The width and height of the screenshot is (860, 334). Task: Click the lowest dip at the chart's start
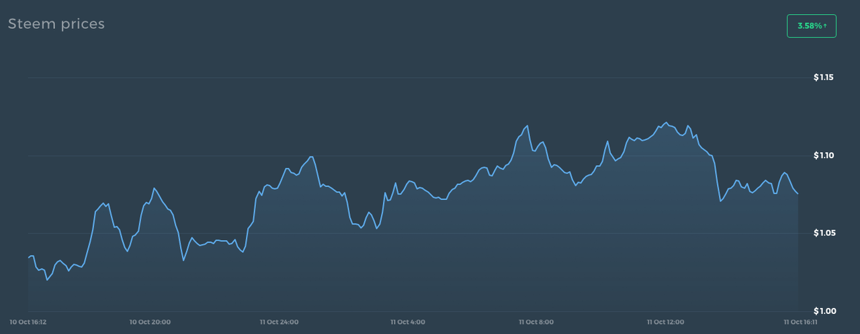coord(47,280)
